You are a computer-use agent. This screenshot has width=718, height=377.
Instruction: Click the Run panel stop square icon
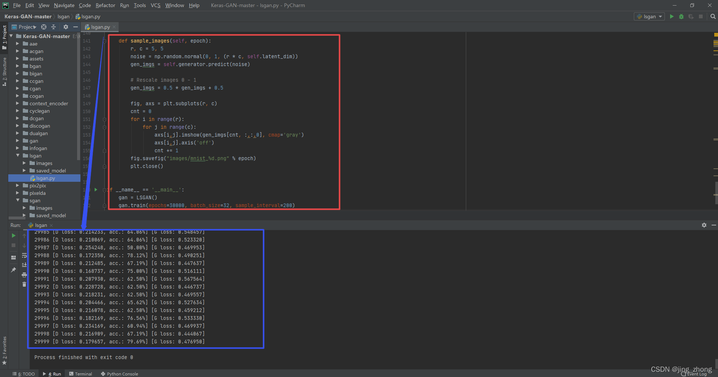point(13,245)
